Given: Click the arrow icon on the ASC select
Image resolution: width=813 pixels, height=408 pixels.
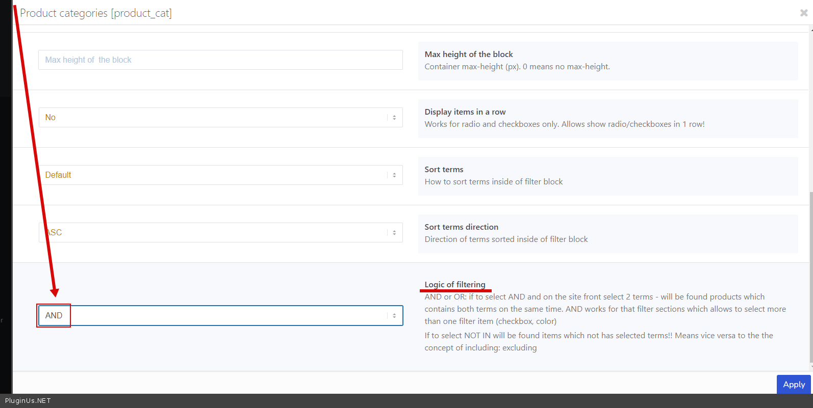Looking at the screenshot, I should [394, 233].
